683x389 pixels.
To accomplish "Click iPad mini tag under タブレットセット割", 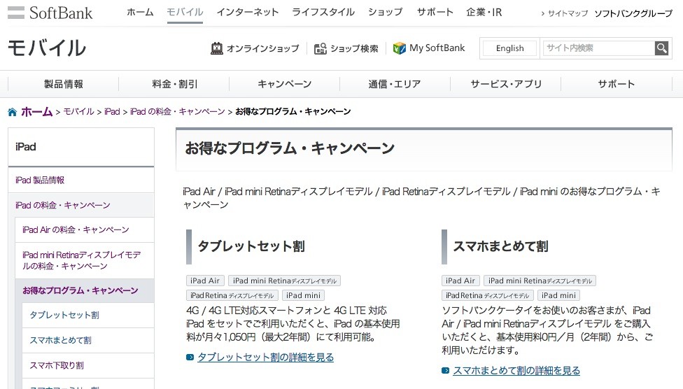I will click(x=303, y=295).
